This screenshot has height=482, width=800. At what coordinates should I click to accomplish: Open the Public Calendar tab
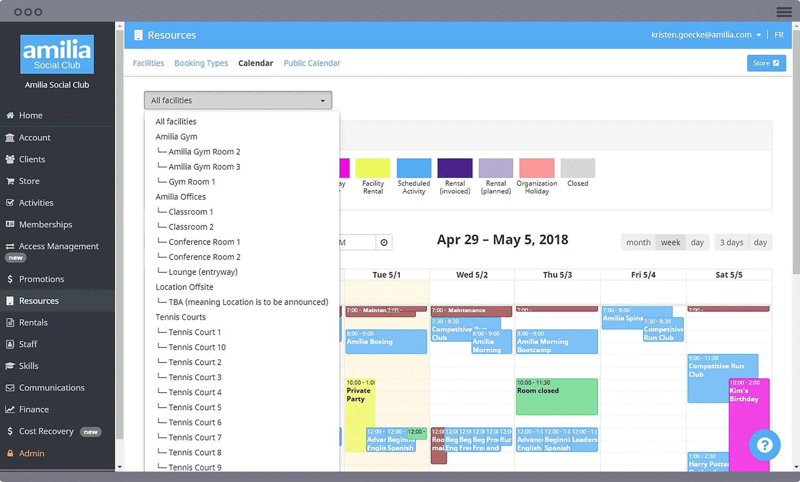[312, 63]
